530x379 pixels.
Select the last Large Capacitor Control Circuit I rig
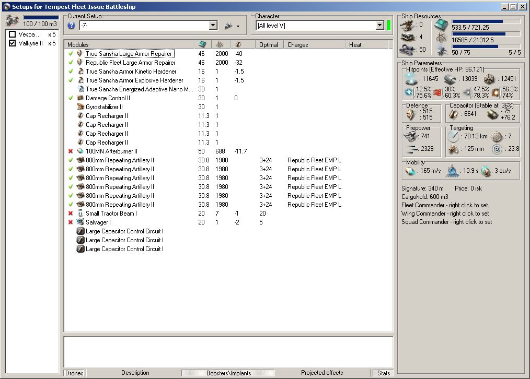click(x=228, y=249)
